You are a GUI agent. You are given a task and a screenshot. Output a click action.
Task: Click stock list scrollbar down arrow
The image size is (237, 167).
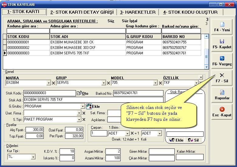click(x=206, y=67)
